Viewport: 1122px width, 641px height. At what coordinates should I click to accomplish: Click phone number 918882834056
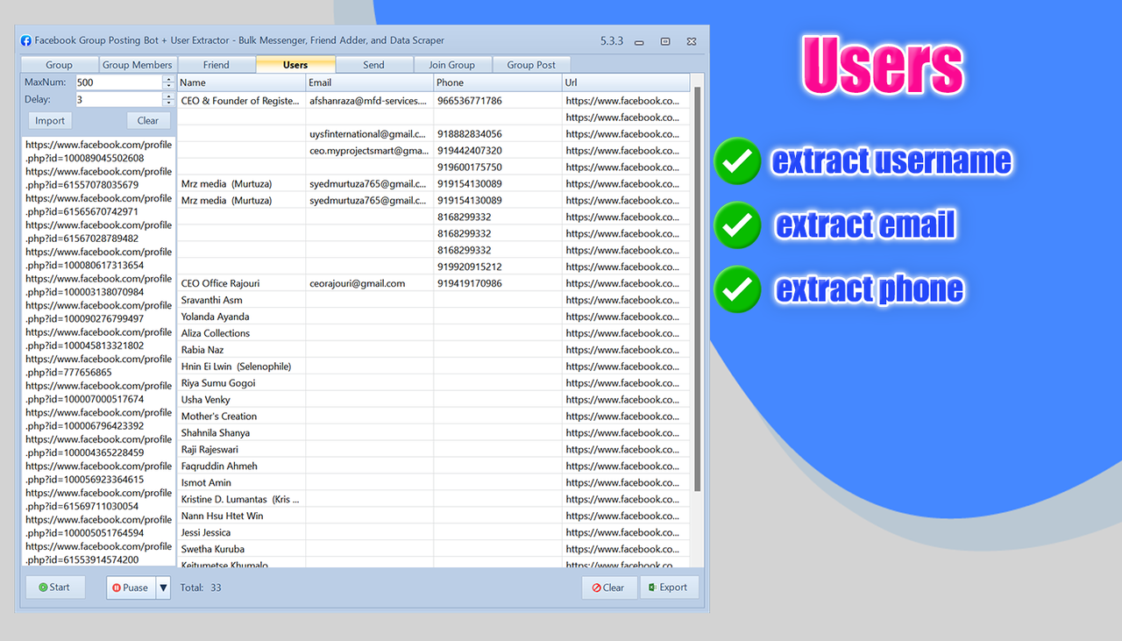[470, 134]
